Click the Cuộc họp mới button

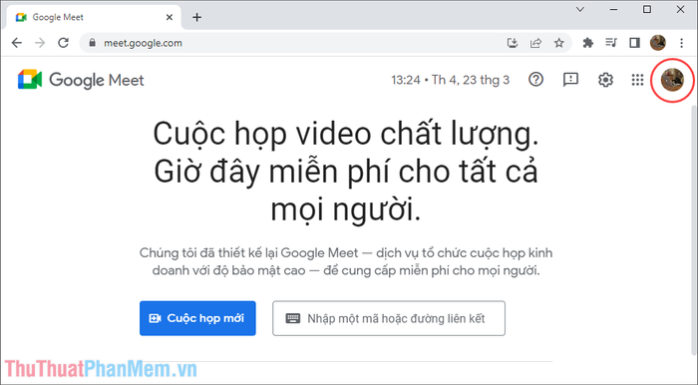pos(197,318)
